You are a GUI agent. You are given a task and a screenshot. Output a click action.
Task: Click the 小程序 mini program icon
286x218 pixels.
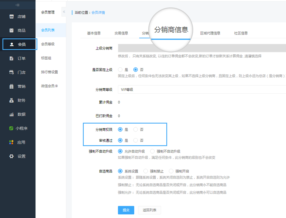pos(12,128)
